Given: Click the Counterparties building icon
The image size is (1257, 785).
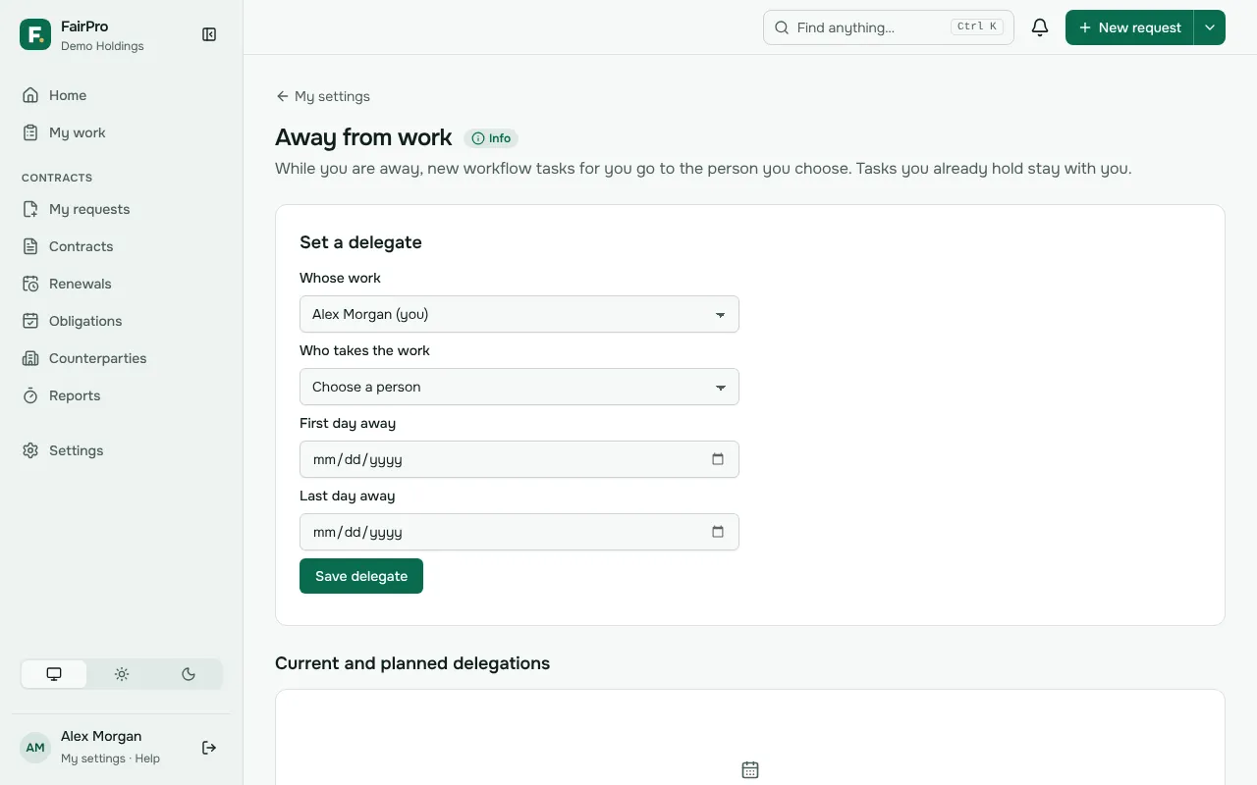Looking at the screenshot, I should point(30,358).
